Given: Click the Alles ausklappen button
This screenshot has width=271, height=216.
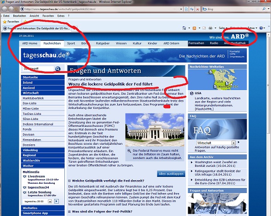Looking at the screenshot, I should (171, 174).
